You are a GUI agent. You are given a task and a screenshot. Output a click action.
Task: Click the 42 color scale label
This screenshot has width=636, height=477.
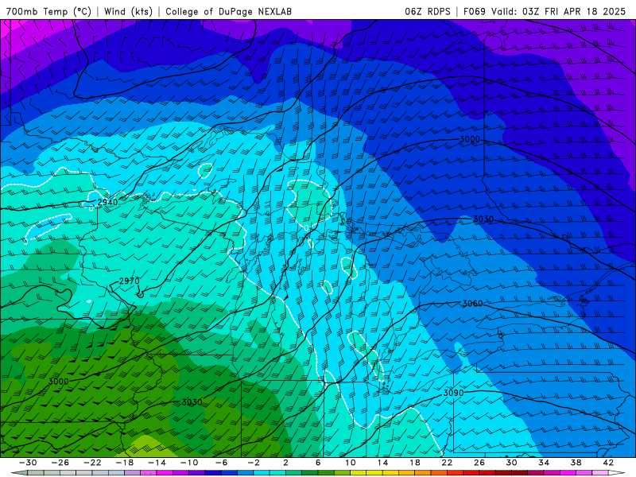point(608,463)
